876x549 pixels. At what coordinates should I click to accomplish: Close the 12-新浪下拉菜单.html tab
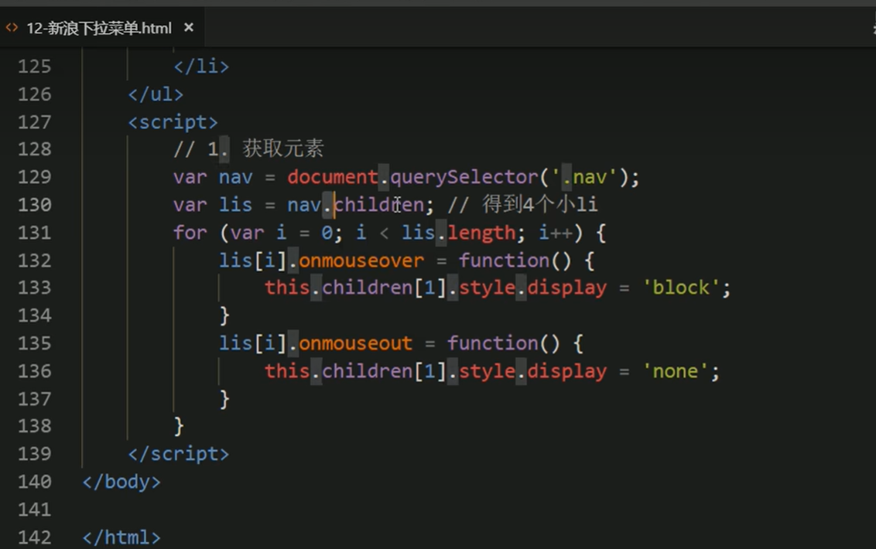[189, 27]
